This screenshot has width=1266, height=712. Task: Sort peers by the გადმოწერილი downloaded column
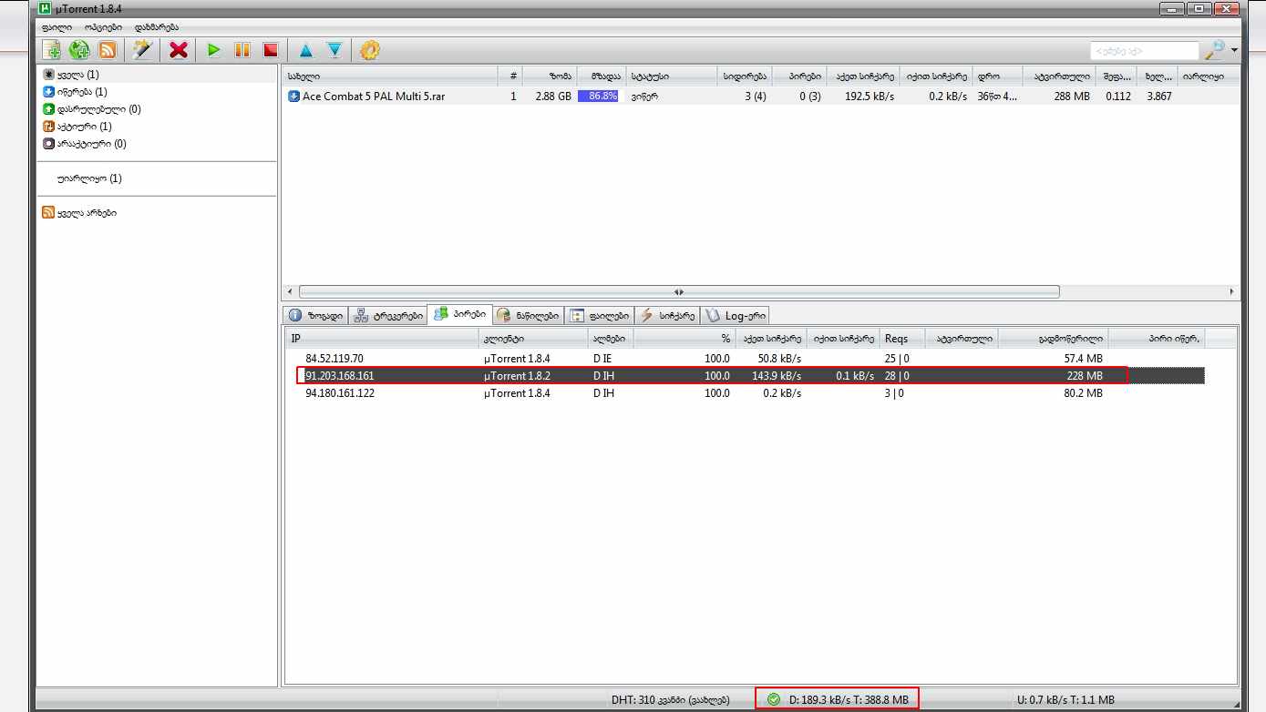pyautogui.click(x=1054, y=339)
